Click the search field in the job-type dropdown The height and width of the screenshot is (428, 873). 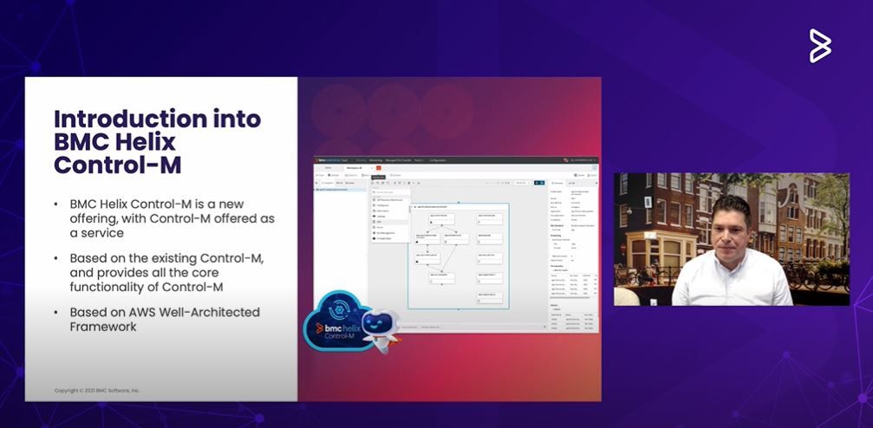click(391, 192)
